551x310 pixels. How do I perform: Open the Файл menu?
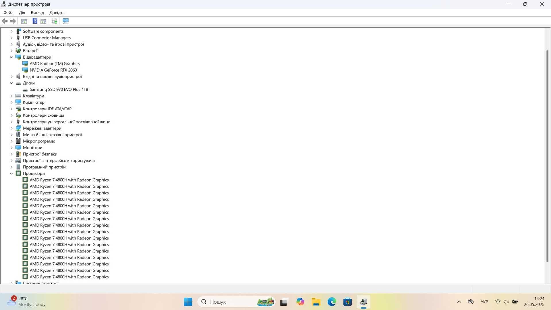(x=8, y=13)
